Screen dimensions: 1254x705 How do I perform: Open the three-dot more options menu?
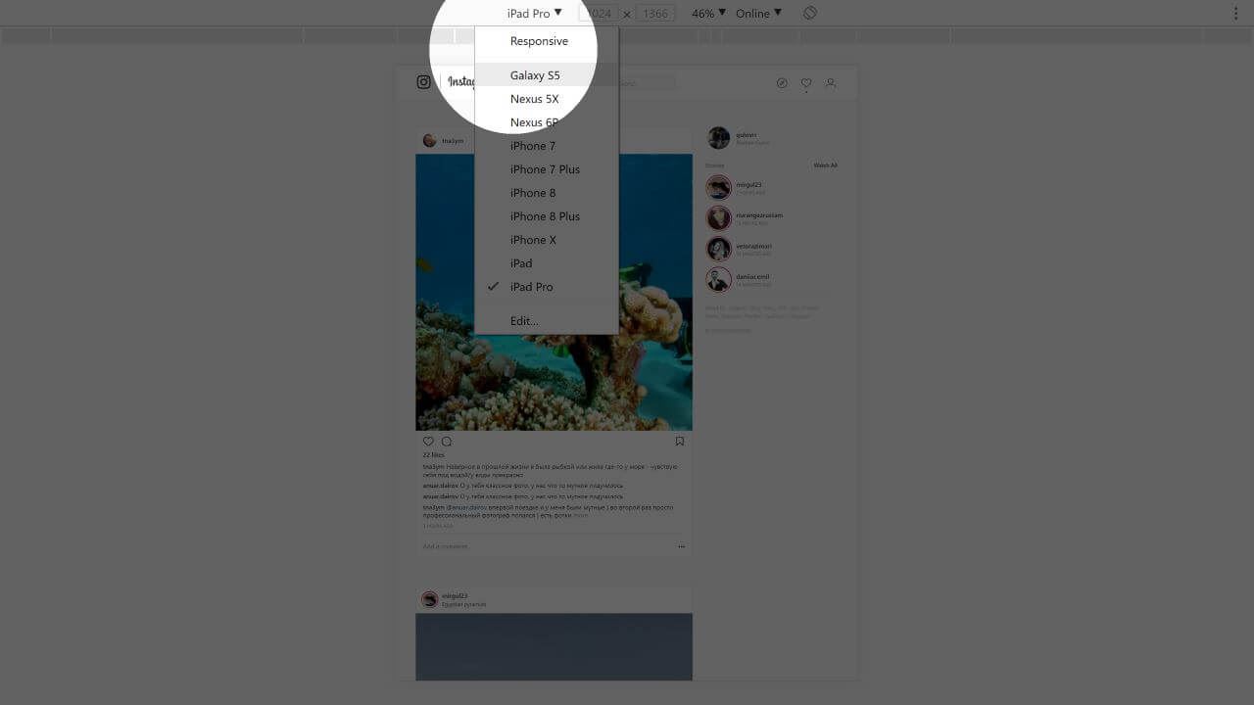pos(1236,13)
